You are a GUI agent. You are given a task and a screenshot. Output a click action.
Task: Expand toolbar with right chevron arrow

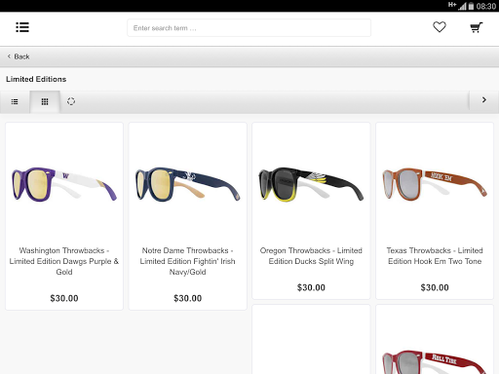[x=484, y=100]
